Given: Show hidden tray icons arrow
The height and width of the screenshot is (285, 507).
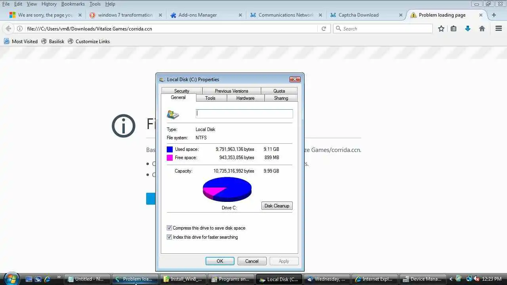Looking at the screenshot, I should (x=451, y=279).
